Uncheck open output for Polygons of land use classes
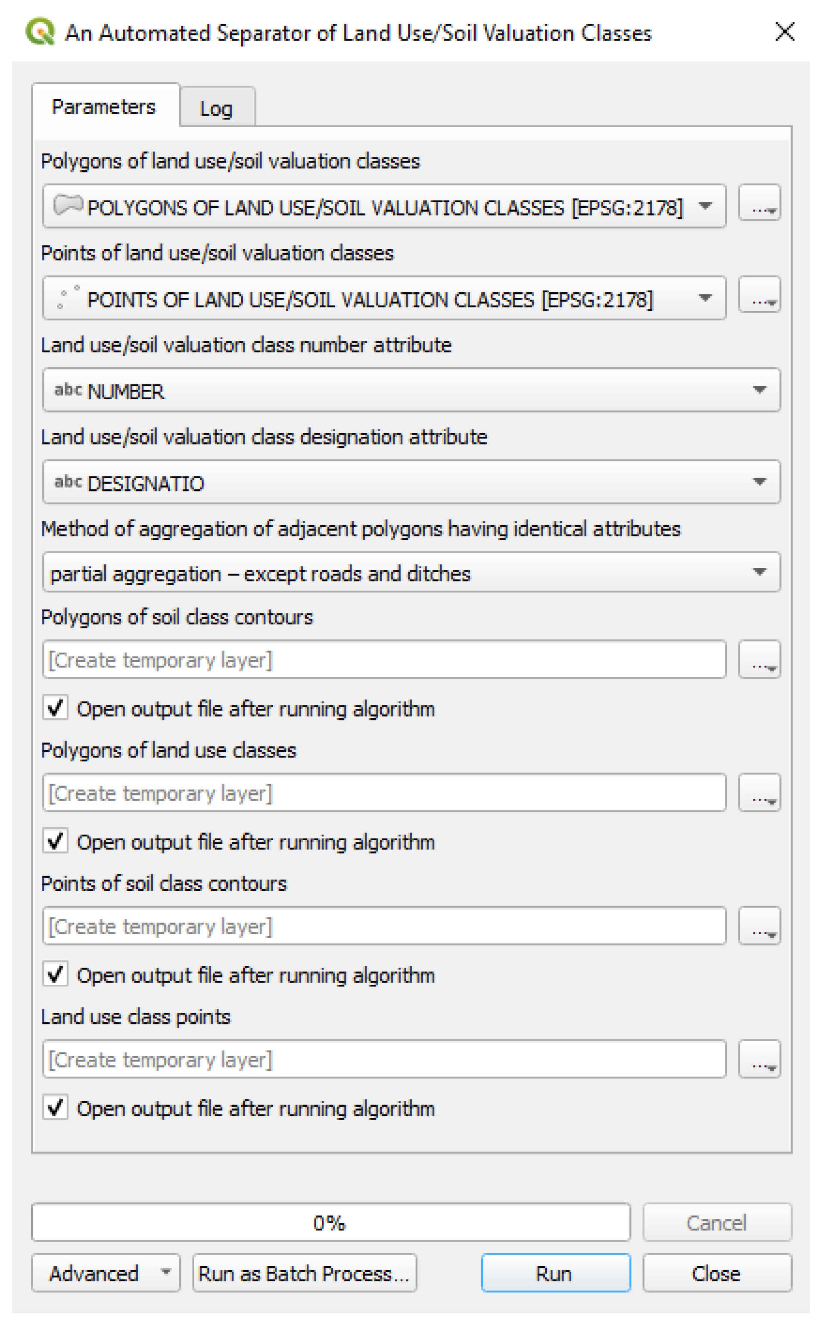The width and height of the screenshot is (819, 1321). [x=55, y=841]
